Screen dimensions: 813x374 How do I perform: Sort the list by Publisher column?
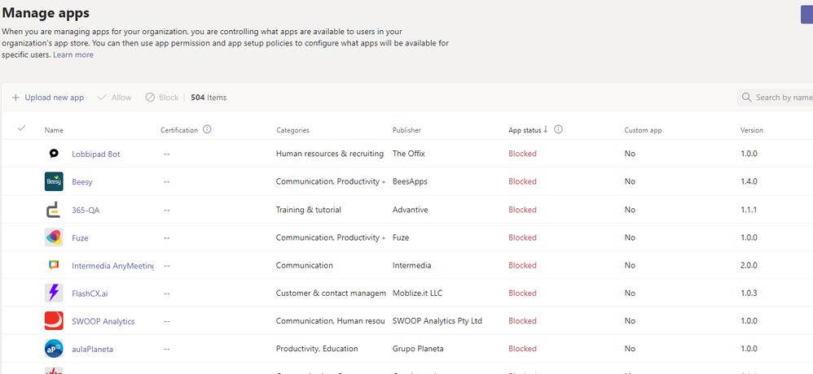406,130
